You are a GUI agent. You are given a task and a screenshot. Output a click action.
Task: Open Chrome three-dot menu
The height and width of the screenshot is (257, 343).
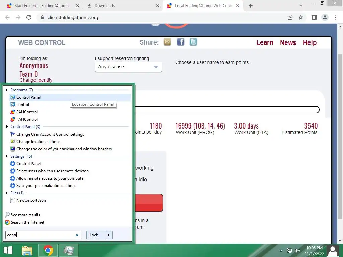point(336,17)
